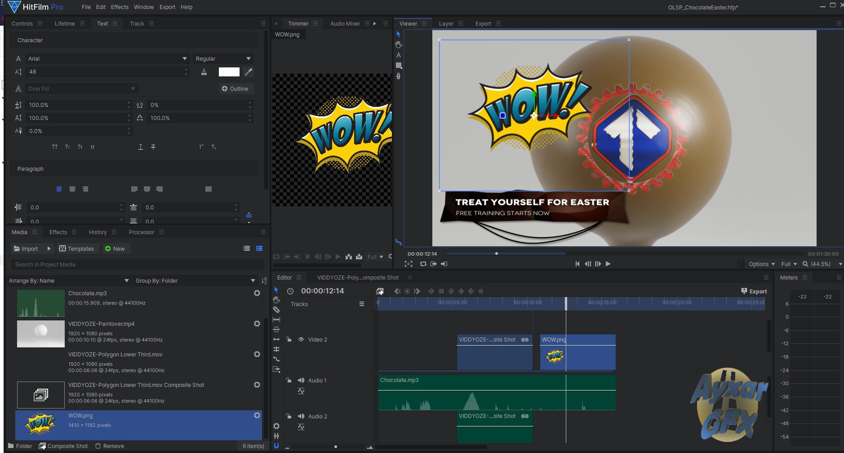
Task: Open settings gear for VIDDYOZE-Paintover.mp4
Action: coord(257,324)
